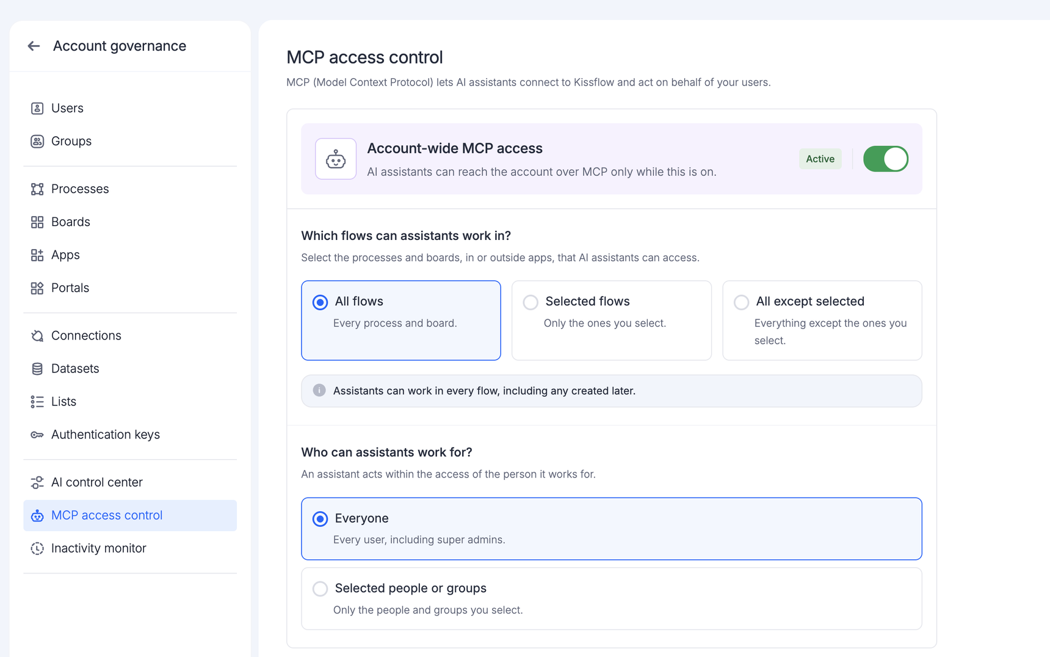
Task: Click the Datasets database icon
Action: point(37,368)
